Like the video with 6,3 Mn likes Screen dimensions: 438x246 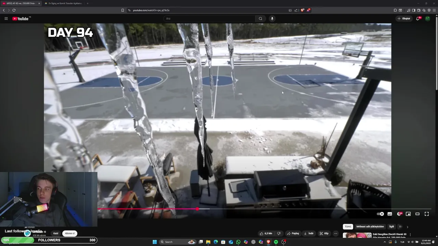[266, 233]
